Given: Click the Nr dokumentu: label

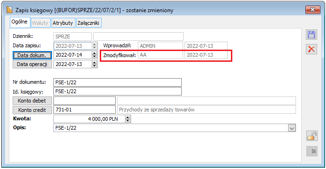Looking at the screenshot, I should tap(30, 82).
